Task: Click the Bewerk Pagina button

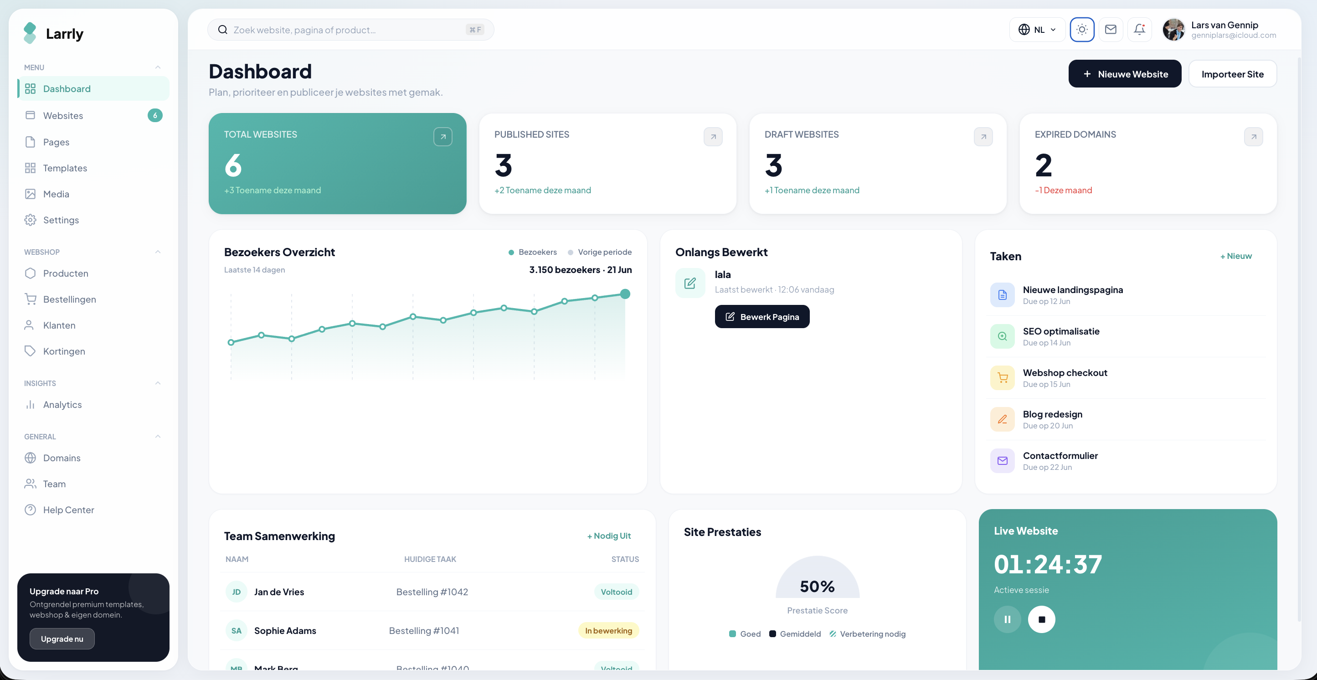Action: click(x=762, y=317)
